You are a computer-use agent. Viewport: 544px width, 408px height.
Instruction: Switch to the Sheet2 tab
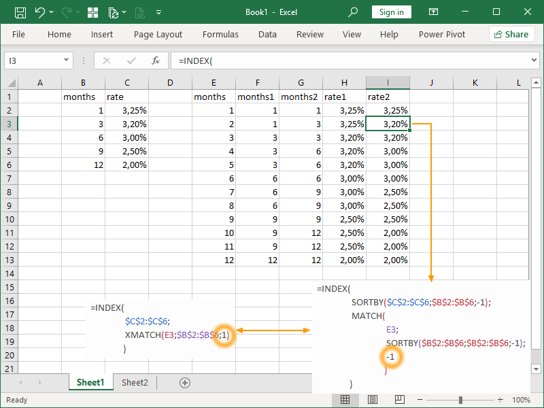click(135, 383)
